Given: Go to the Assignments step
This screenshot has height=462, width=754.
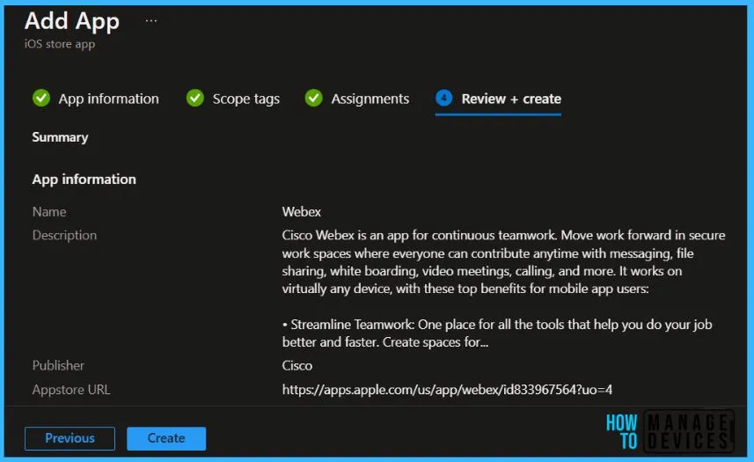Looking at the screenshot, I should (370, 99).
